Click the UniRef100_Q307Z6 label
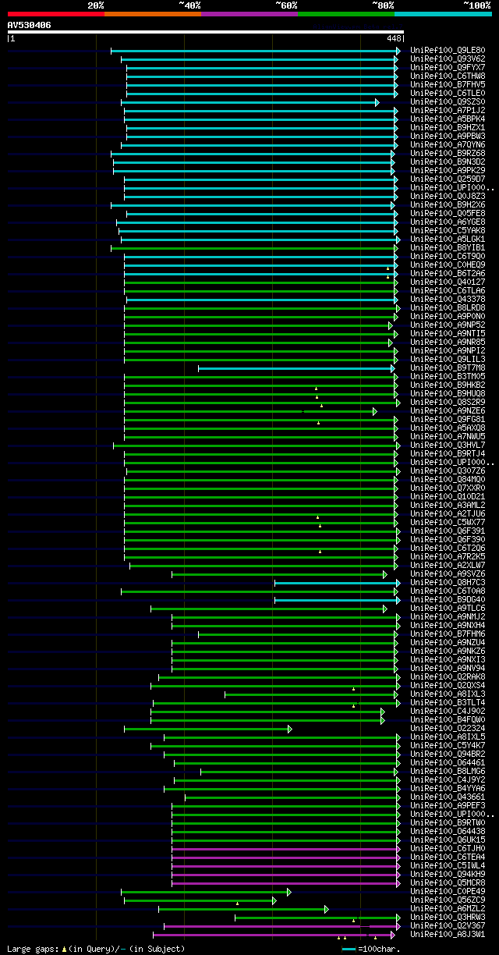The width and height of the screenshot is (499, 955). 448,471
